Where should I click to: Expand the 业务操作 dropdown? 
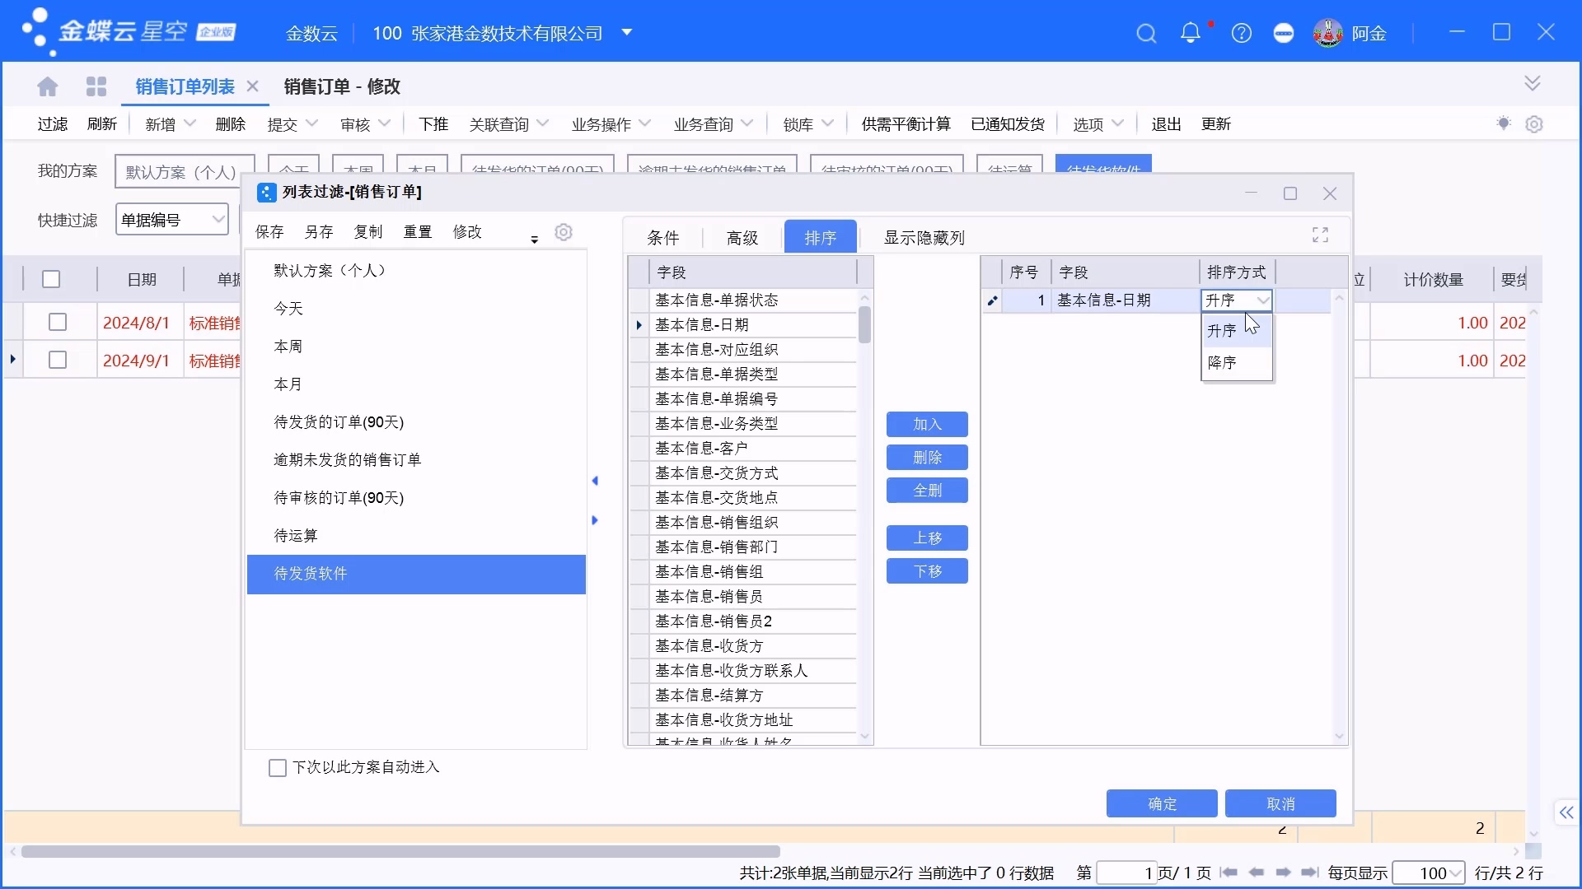click(645, 123)
